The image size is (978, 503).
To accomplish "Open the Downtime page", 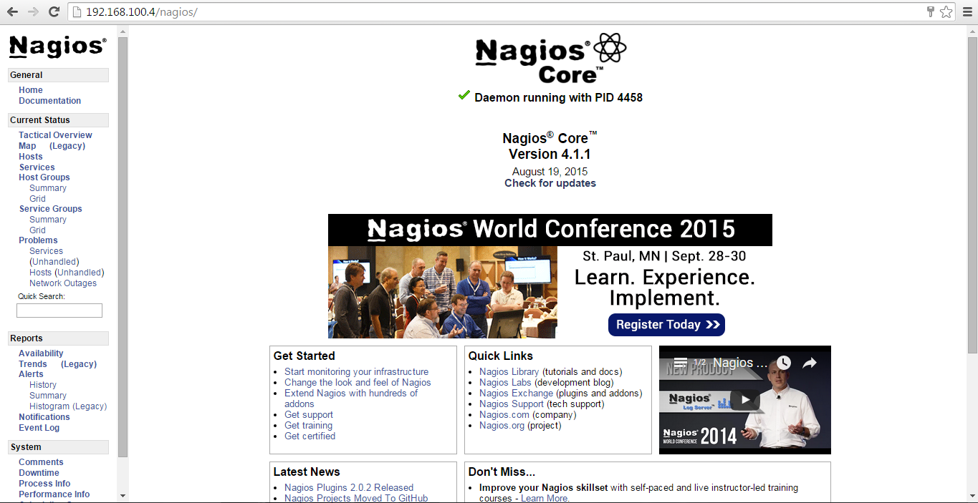I will pyautogui.click(x=39, y=473).
